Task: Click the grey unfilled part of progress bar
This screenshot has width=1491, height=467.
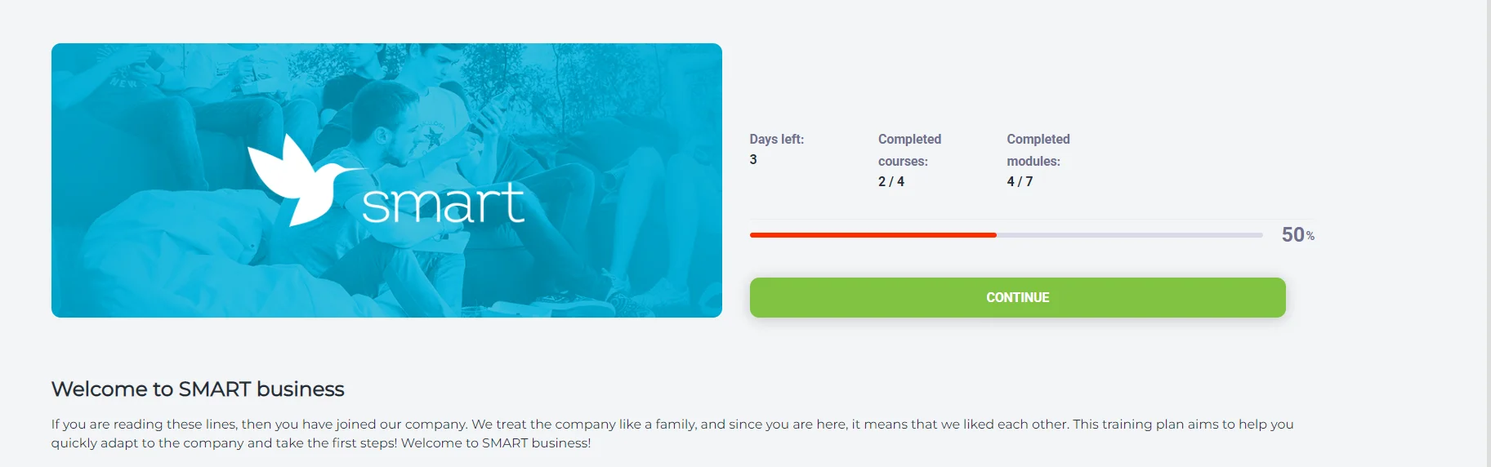Action: point(1129,235)
